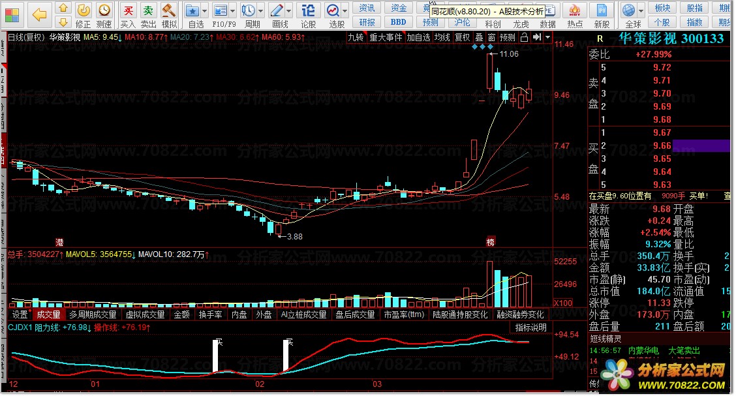Go back with the yellow left arrow

coord(39,15)
